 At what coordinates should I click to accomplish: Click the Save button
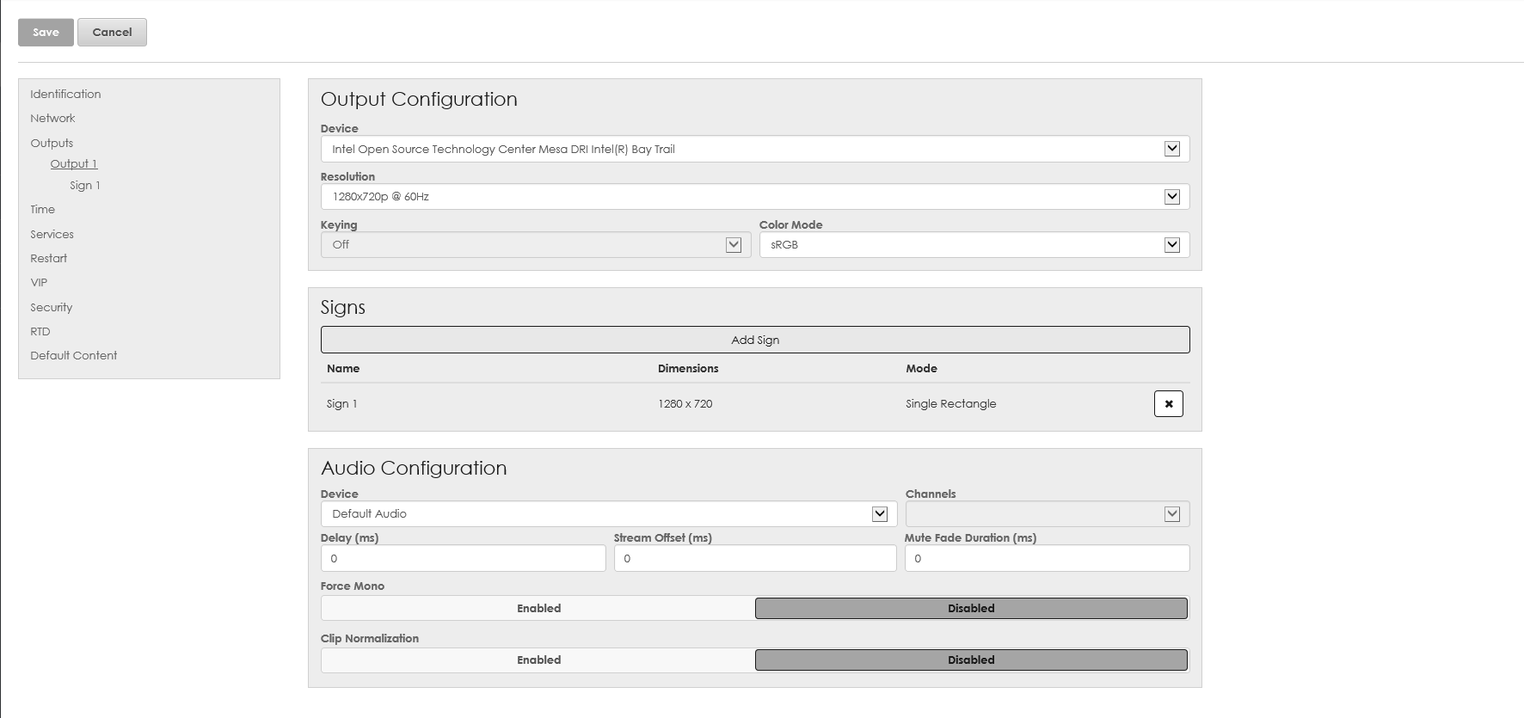click(x=46, y=32)
